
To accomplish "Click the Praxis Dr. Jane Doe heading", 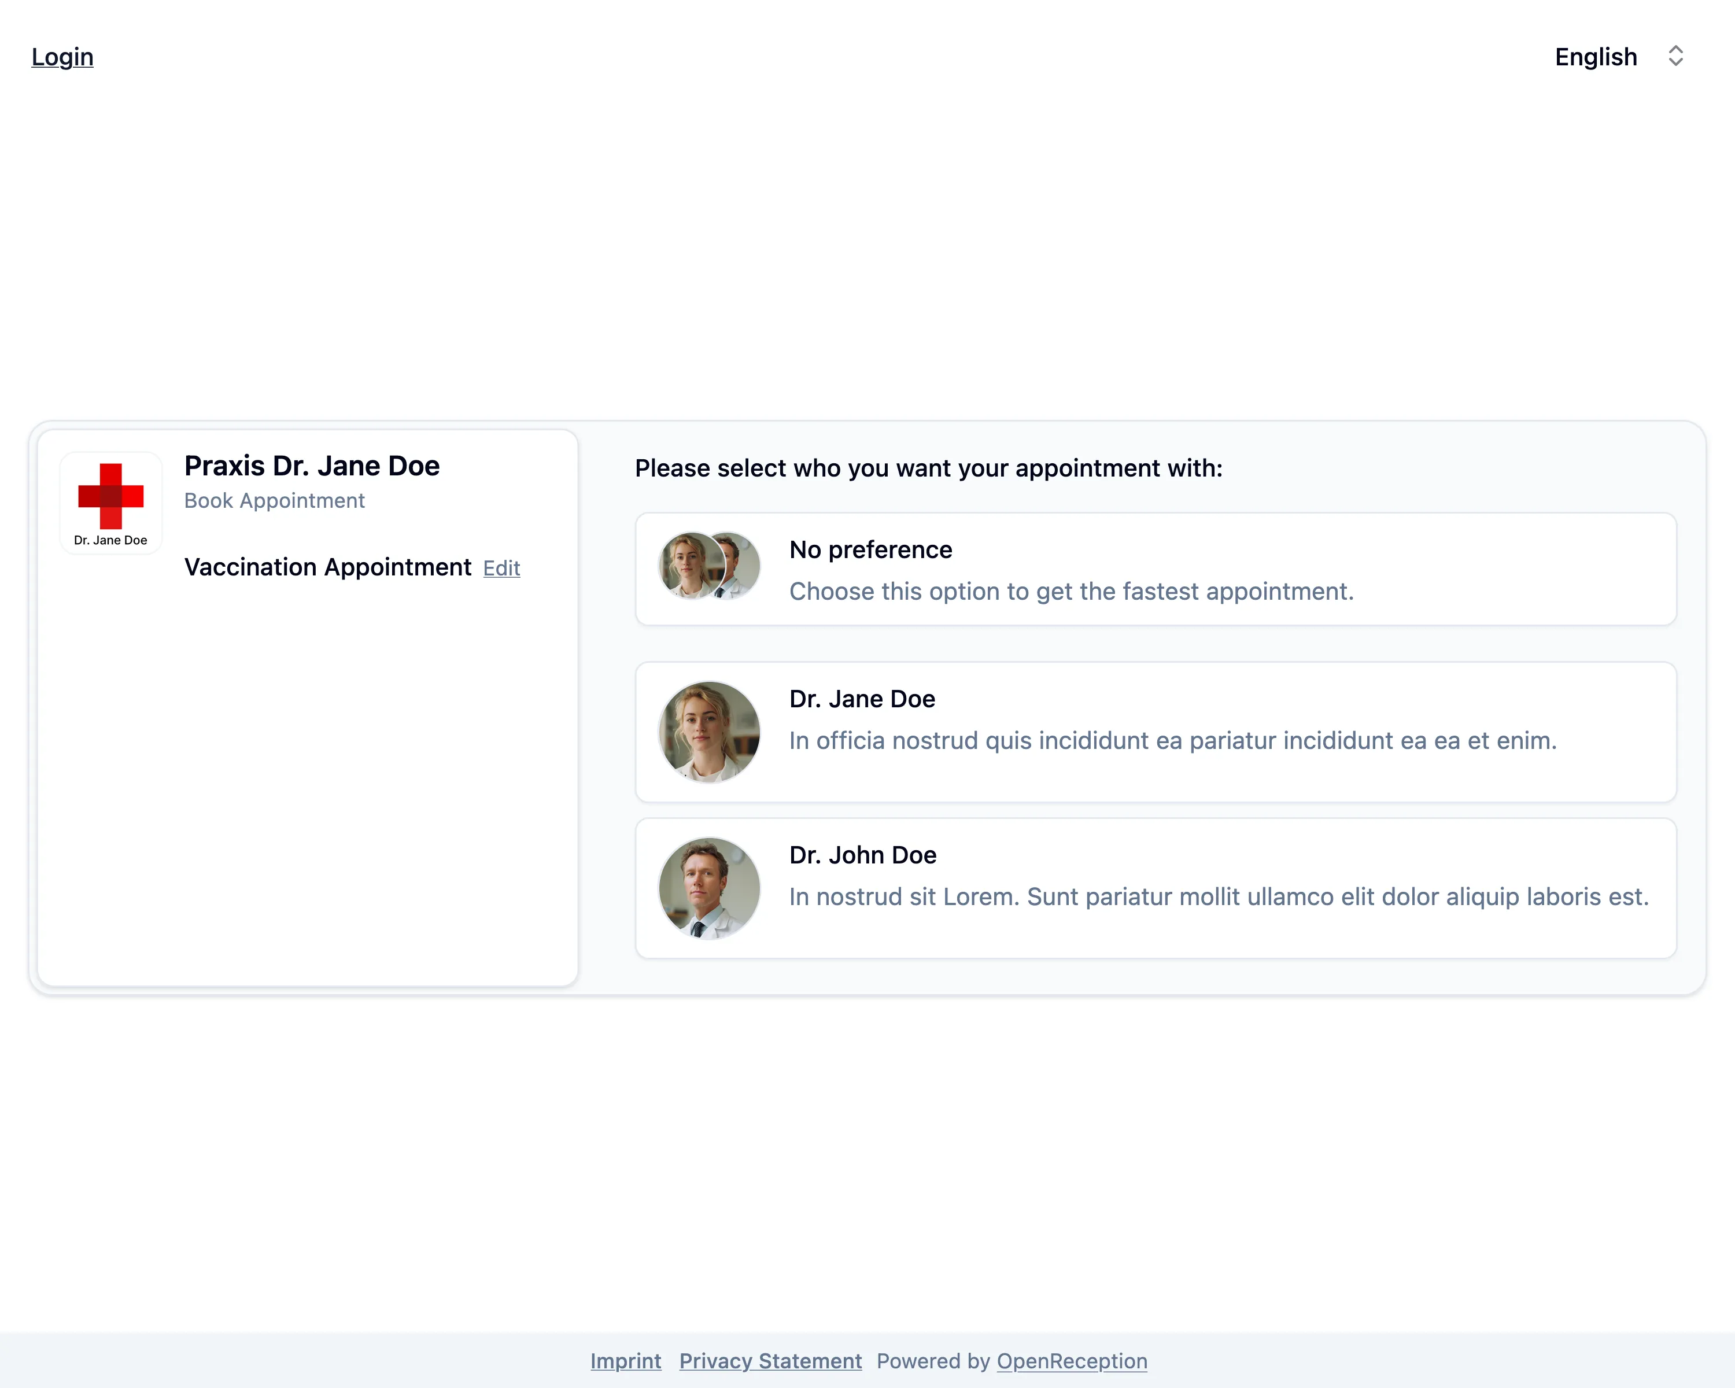I will coord(312,466).
